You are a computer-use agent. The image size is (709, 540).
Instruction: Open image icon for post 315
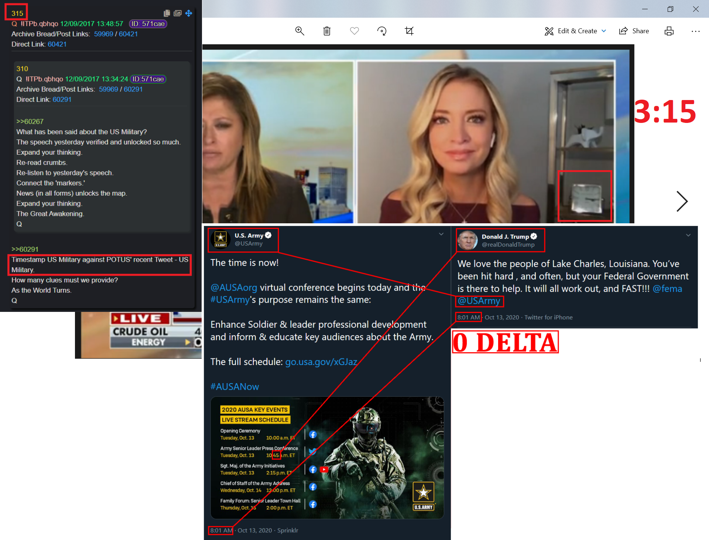[178, 13]
